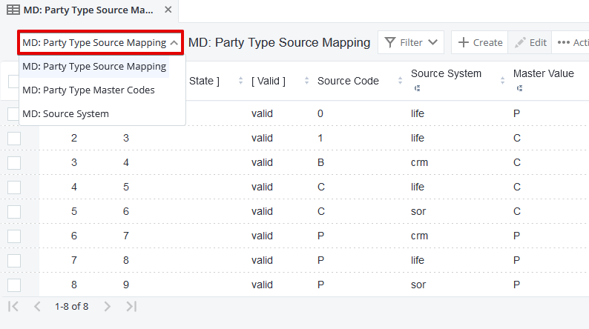Viewport: 589px width, 329px height.
Task: Choose MD: Source System from list
Action: point(65,114)
